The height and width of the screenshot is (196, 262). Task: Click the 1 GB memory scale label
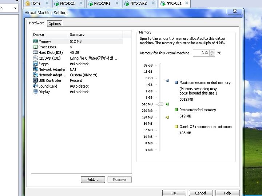pyautogui.click(x=149, y=97)
